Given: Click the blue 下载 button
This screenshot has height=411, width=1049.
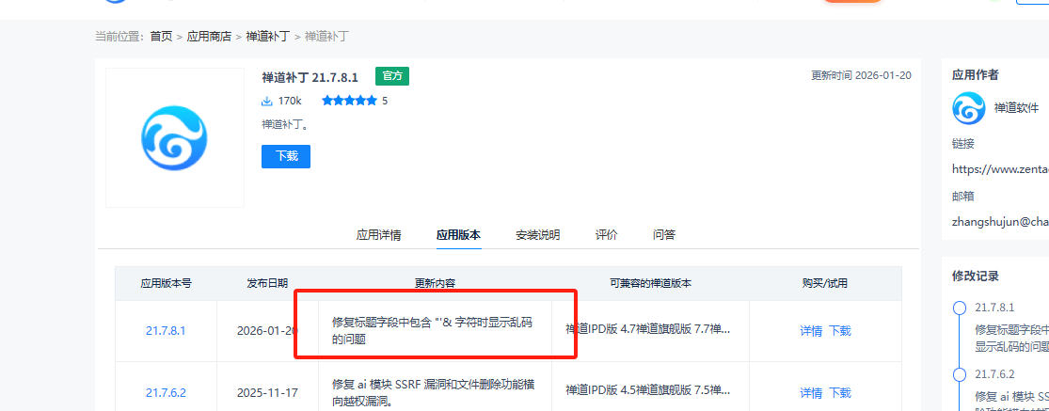Looking at the screenshot, I should 286,156.
